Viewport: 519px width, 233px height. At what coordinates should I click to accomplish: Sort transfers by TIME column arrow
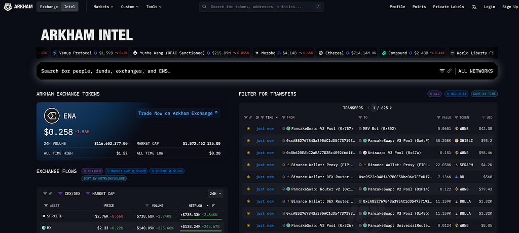click(277, 118)
